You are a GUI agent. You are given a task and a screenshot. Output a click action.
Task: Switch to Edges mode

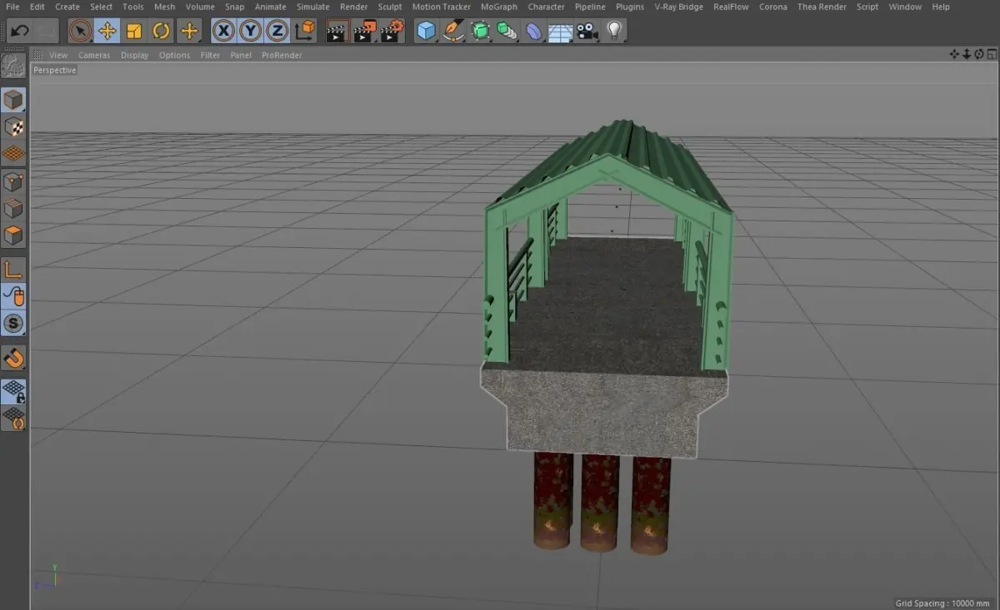13,208
